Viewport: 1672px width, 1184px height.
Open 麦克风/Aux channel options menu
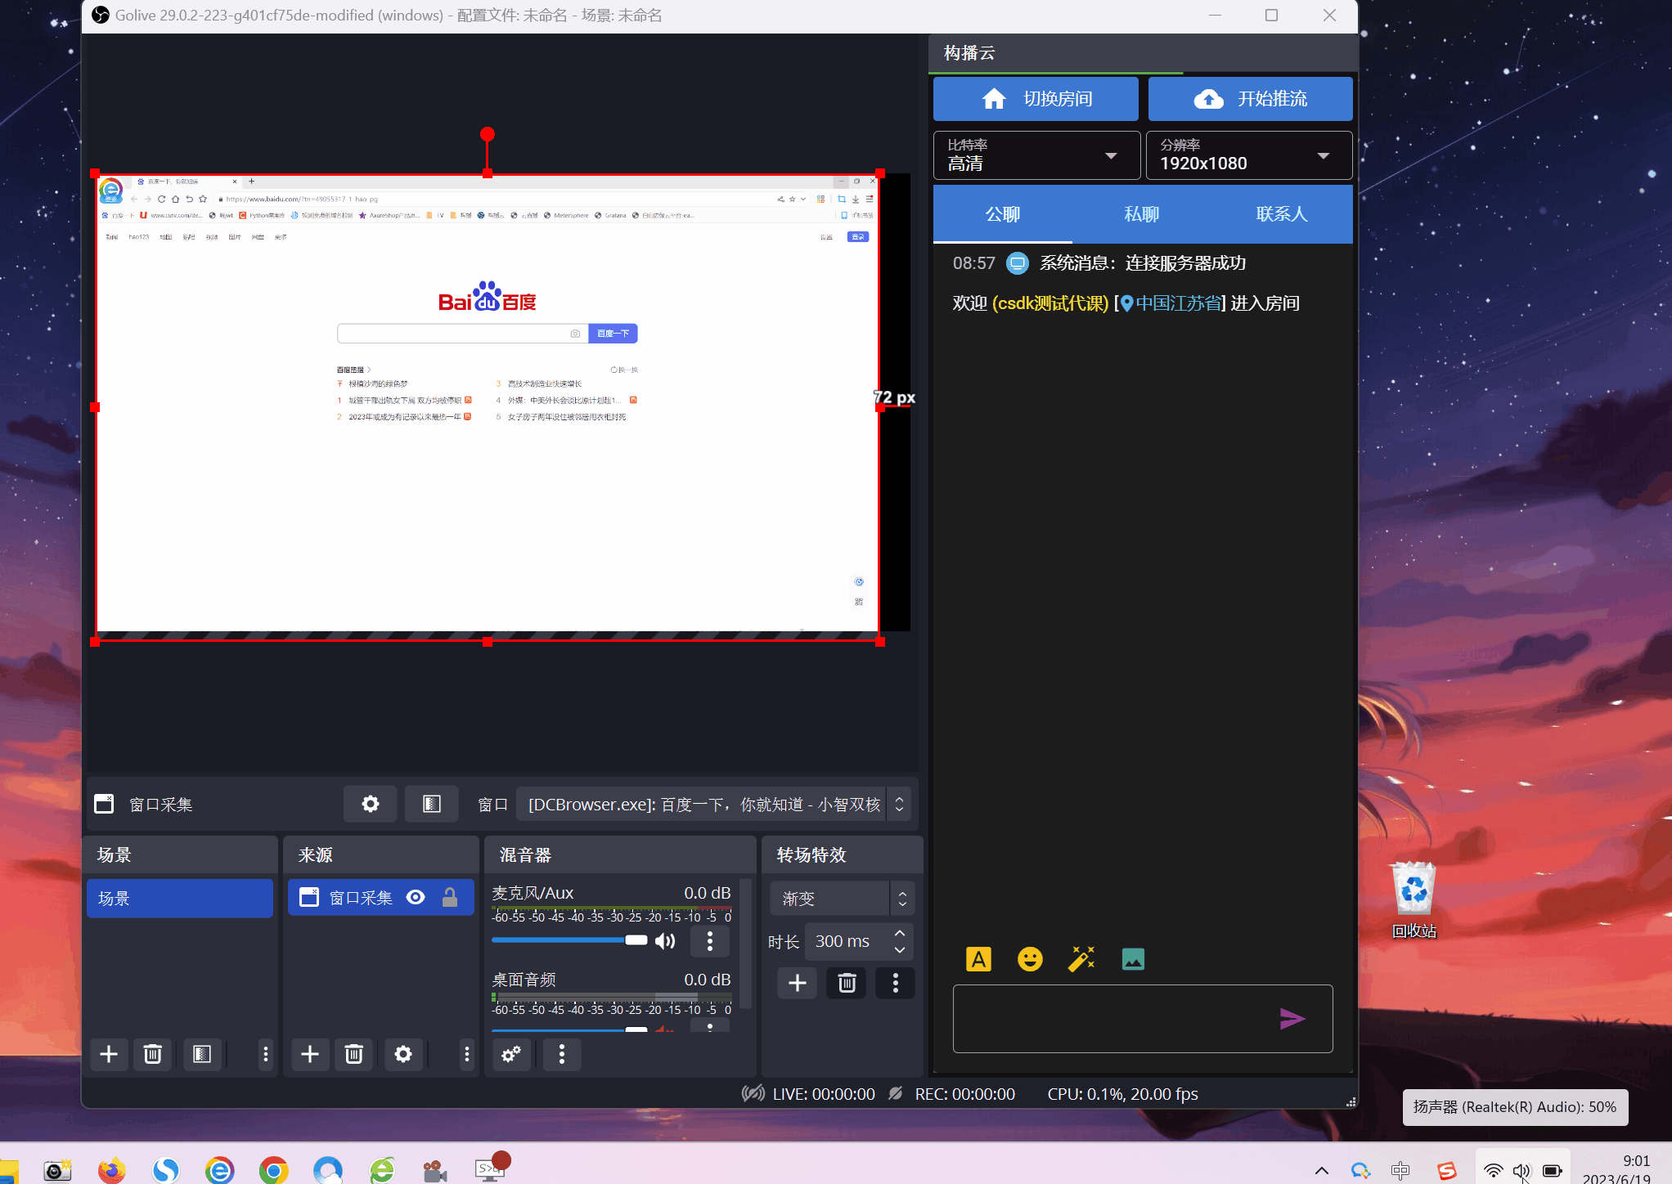click(x=710, y=941)
